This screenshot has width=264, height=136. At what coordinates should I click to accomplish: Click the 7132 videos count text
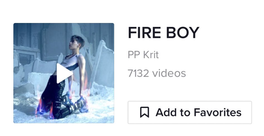[x=157, y=73]
